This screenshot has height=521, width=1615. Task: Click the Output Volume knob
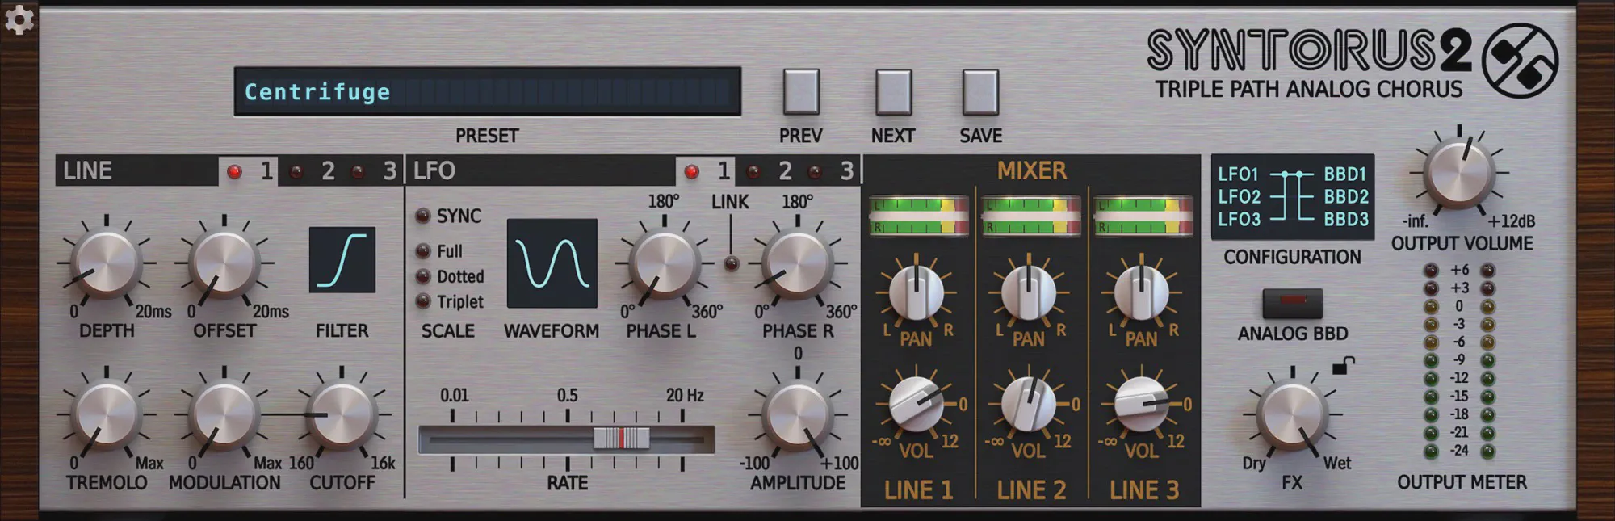click(x=1458, y=173)
